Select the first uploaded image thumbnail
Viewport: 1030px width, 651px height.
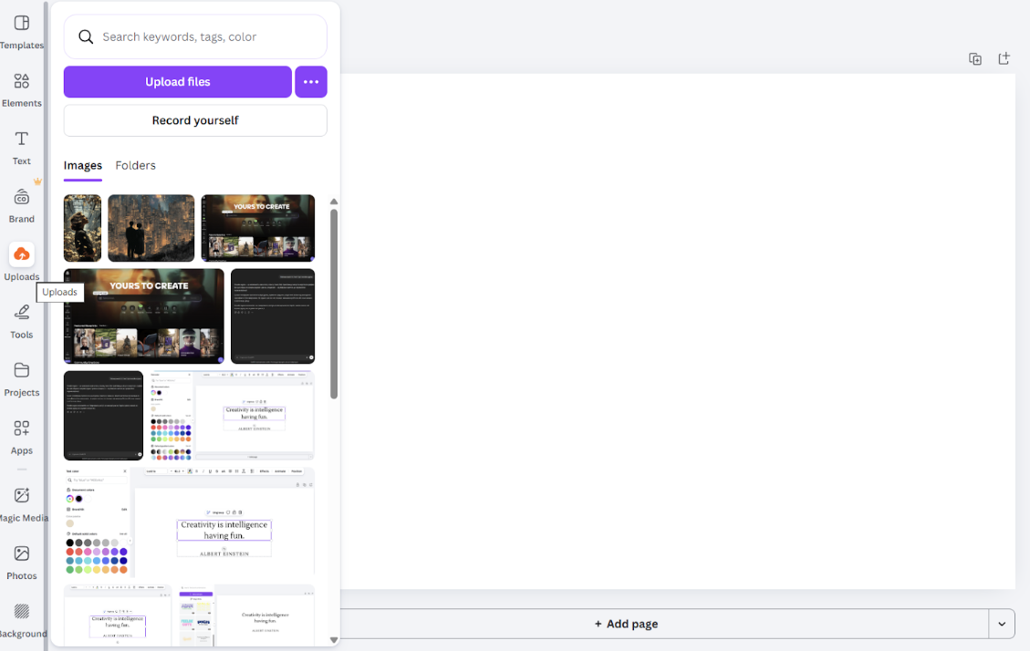[x=82, y=228]
